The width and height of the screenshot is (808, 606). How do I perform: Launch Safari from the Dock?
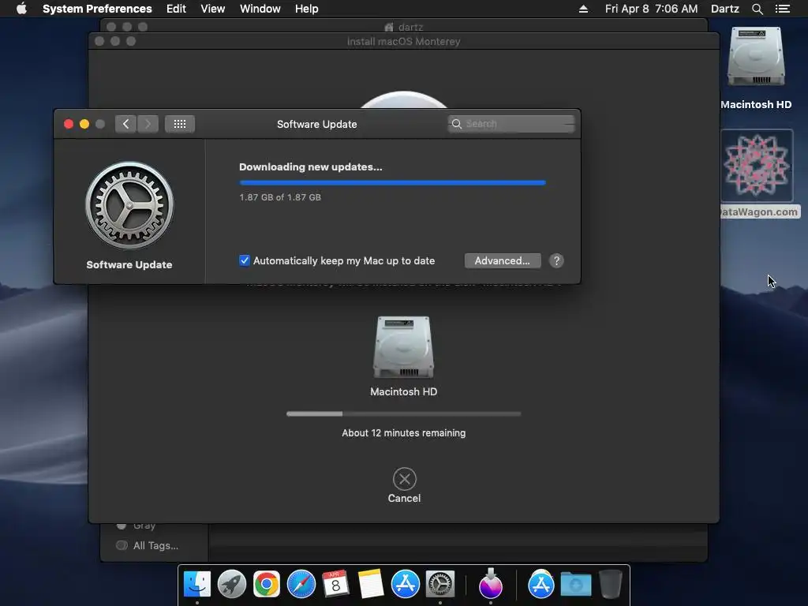pos(301,585)
